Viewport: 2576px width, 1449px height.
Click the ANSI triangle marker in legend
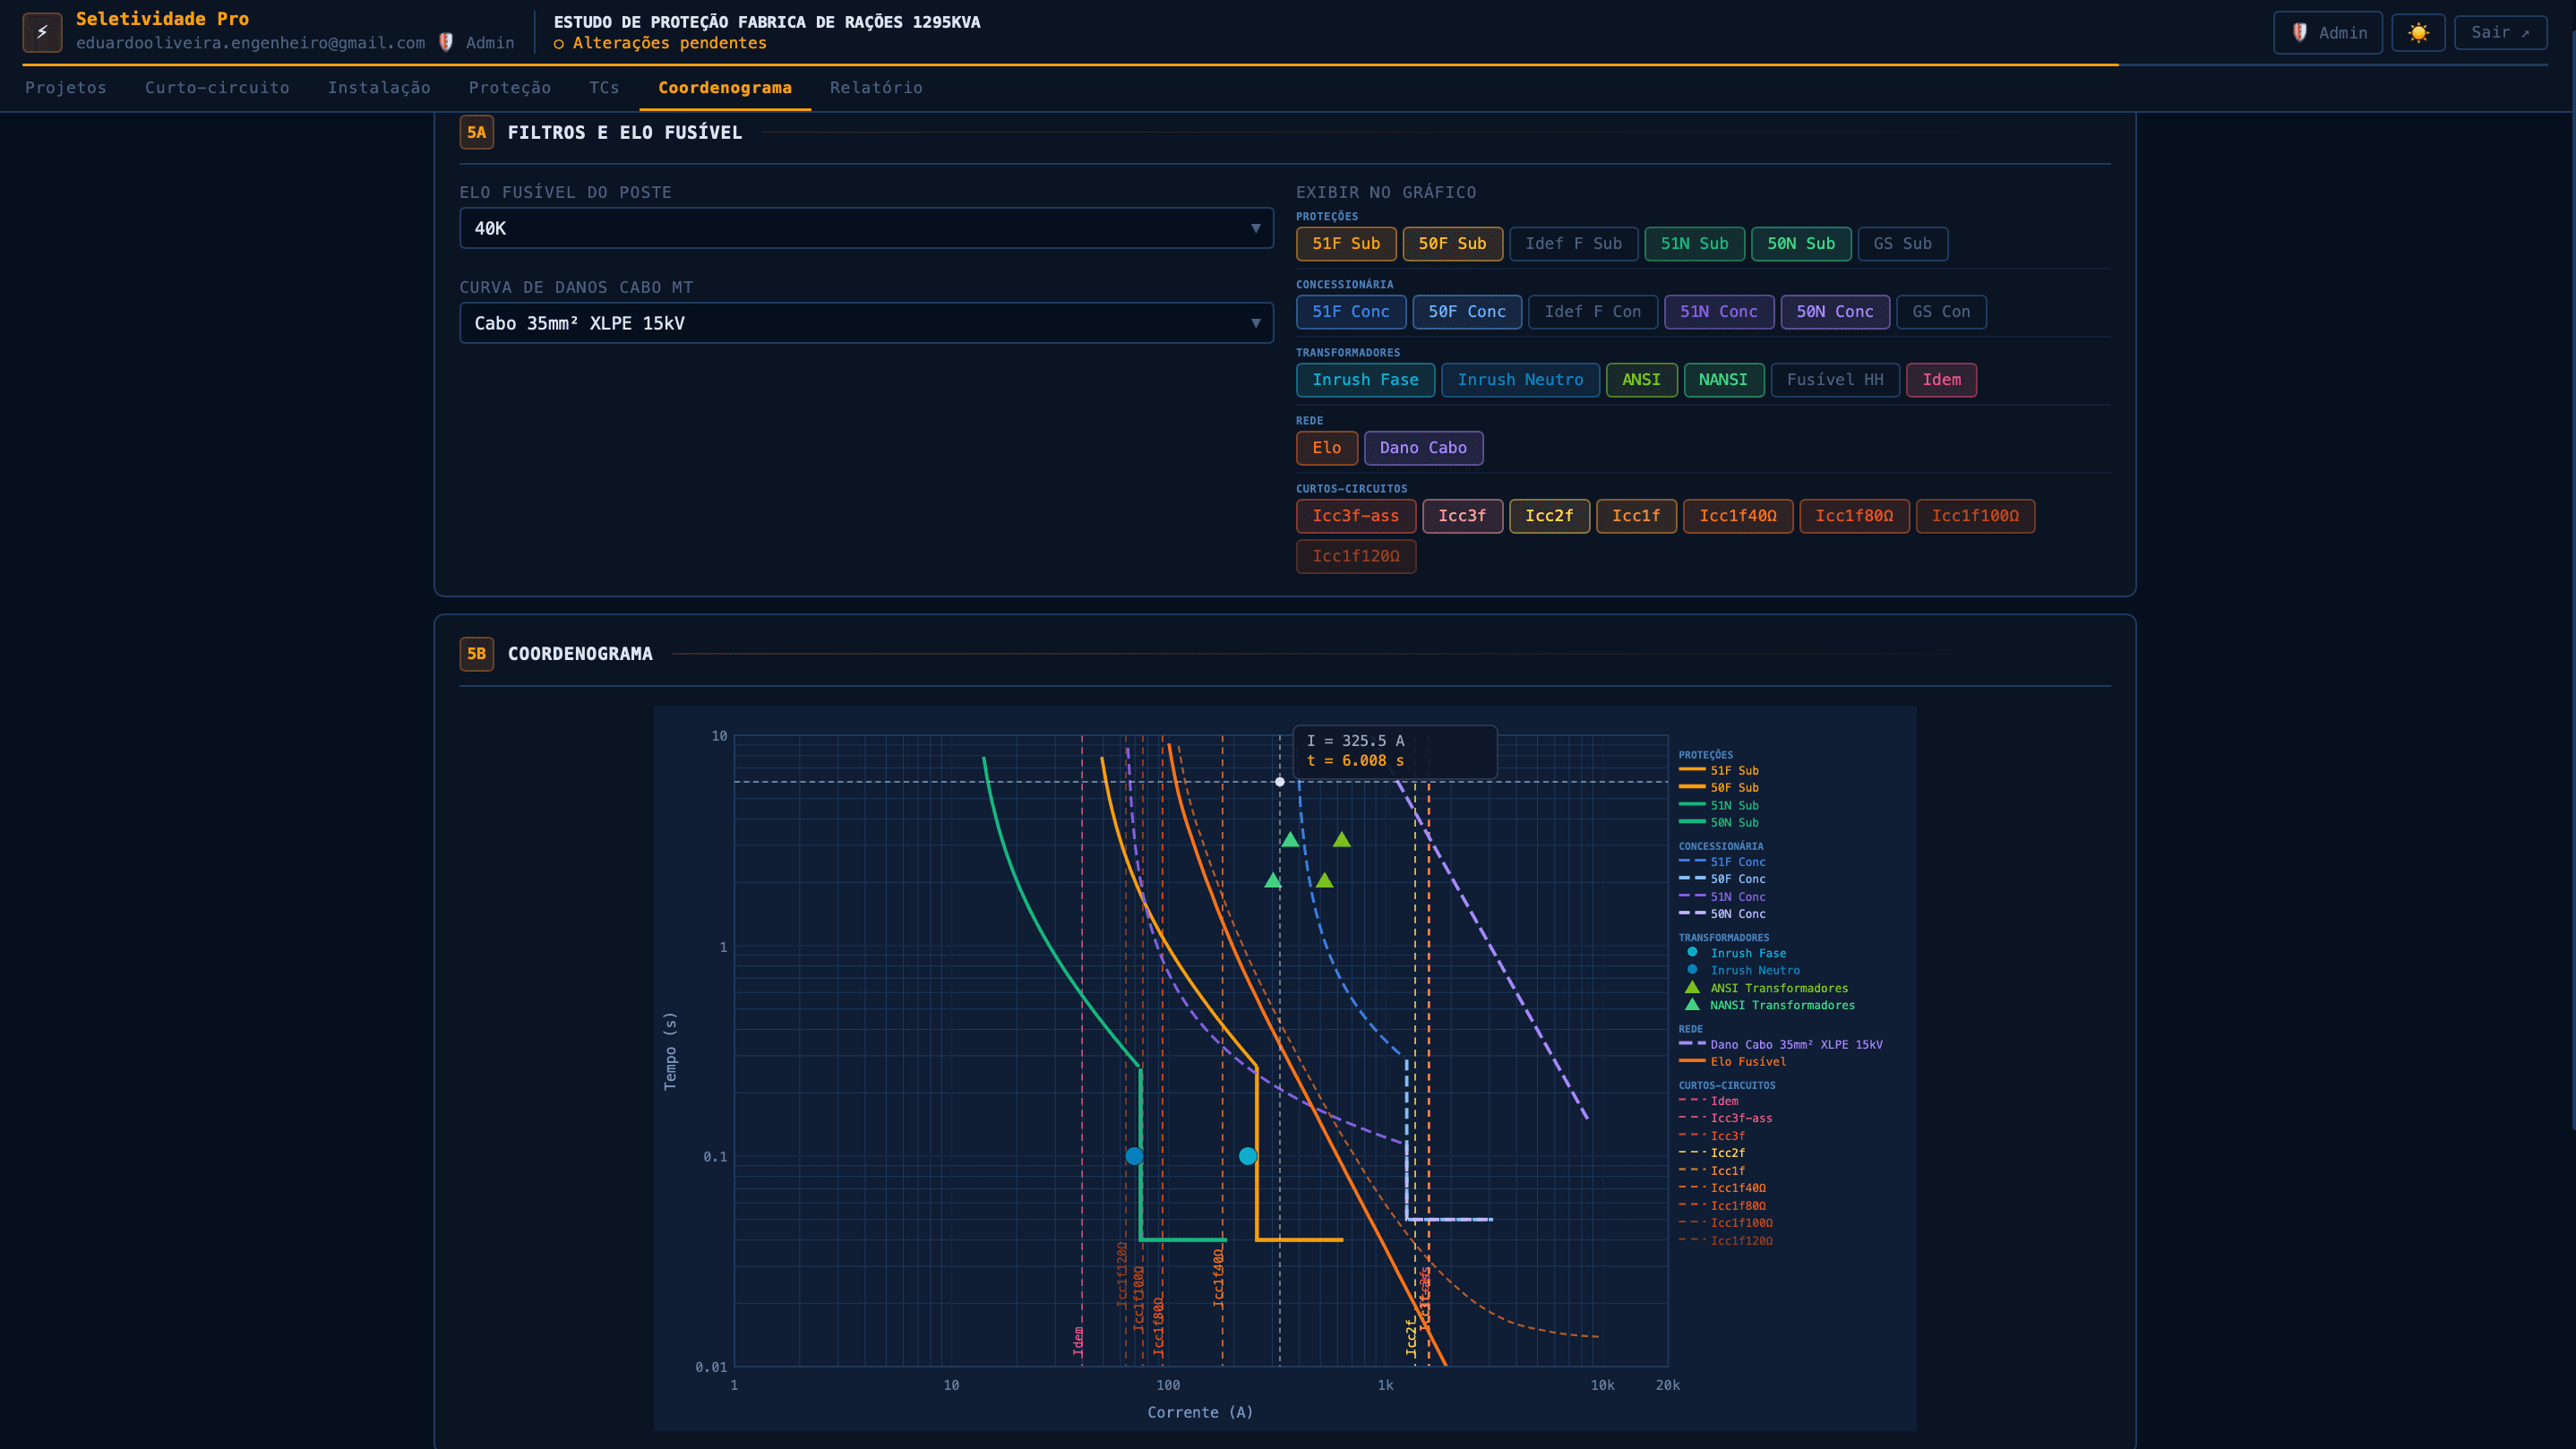tap(1692, 988)
